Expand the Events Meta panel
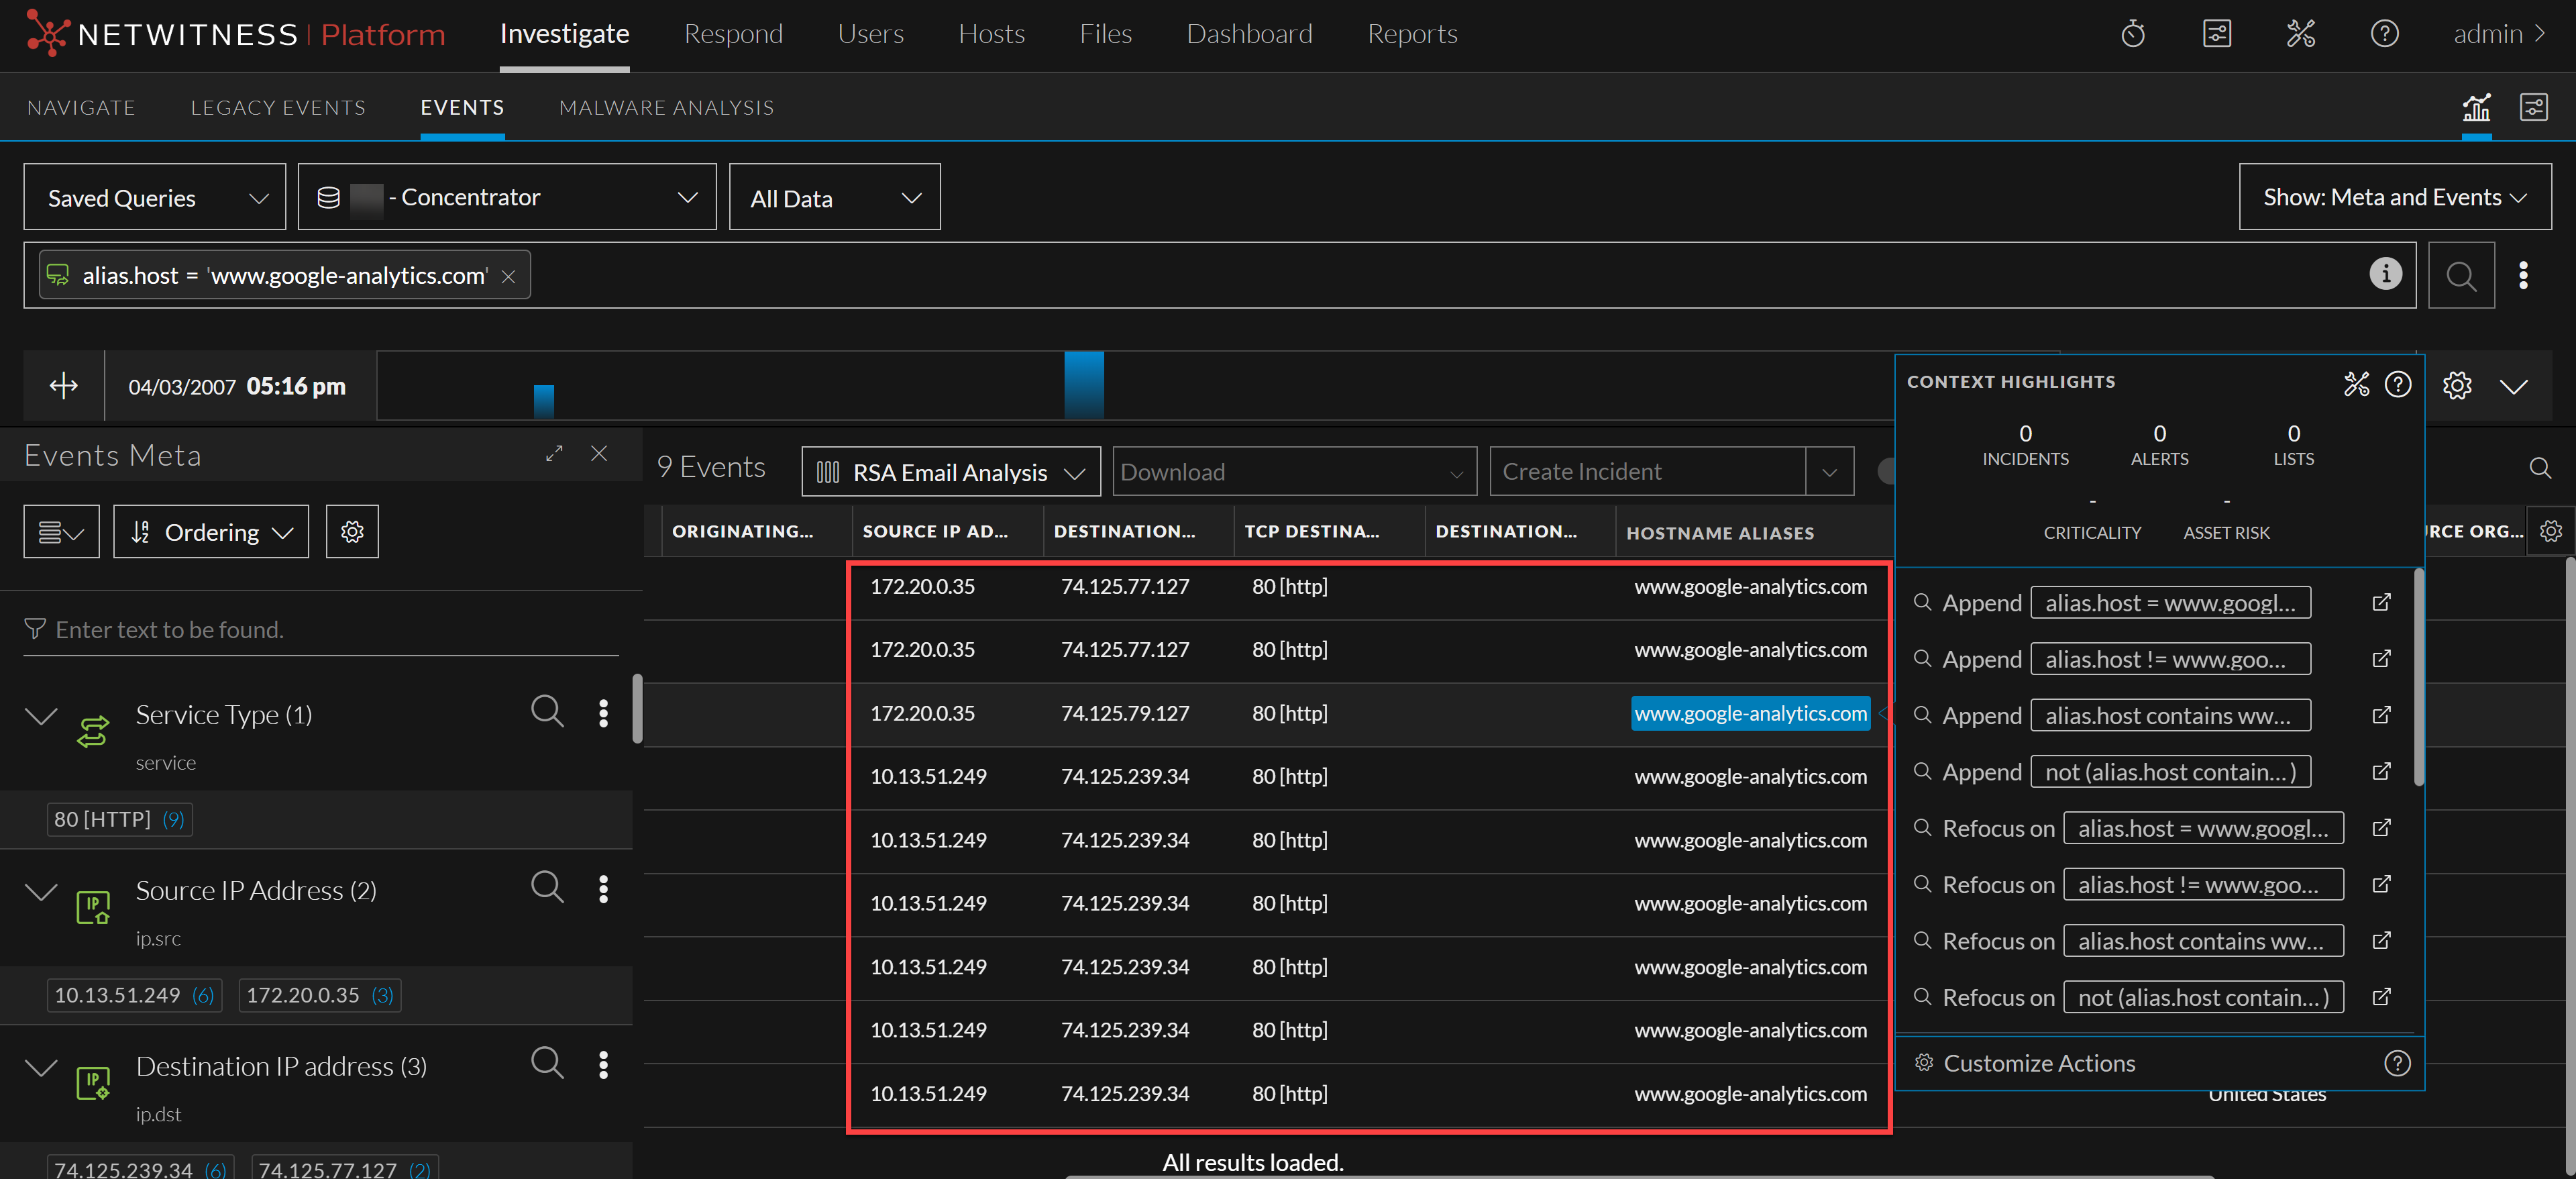The width and height of the screenshot is (2576, 1179). pos(554,454)
